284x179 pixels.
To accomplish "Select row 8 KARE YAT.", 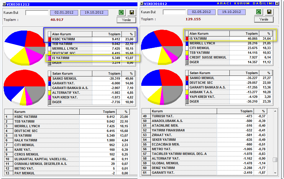I will pyautogui.click(x=67, y=150).
